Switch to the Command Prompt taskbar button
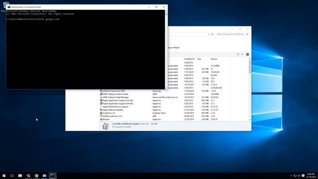Image resolution: width=318 pixels, height=179 pixels. pos(53,176)
